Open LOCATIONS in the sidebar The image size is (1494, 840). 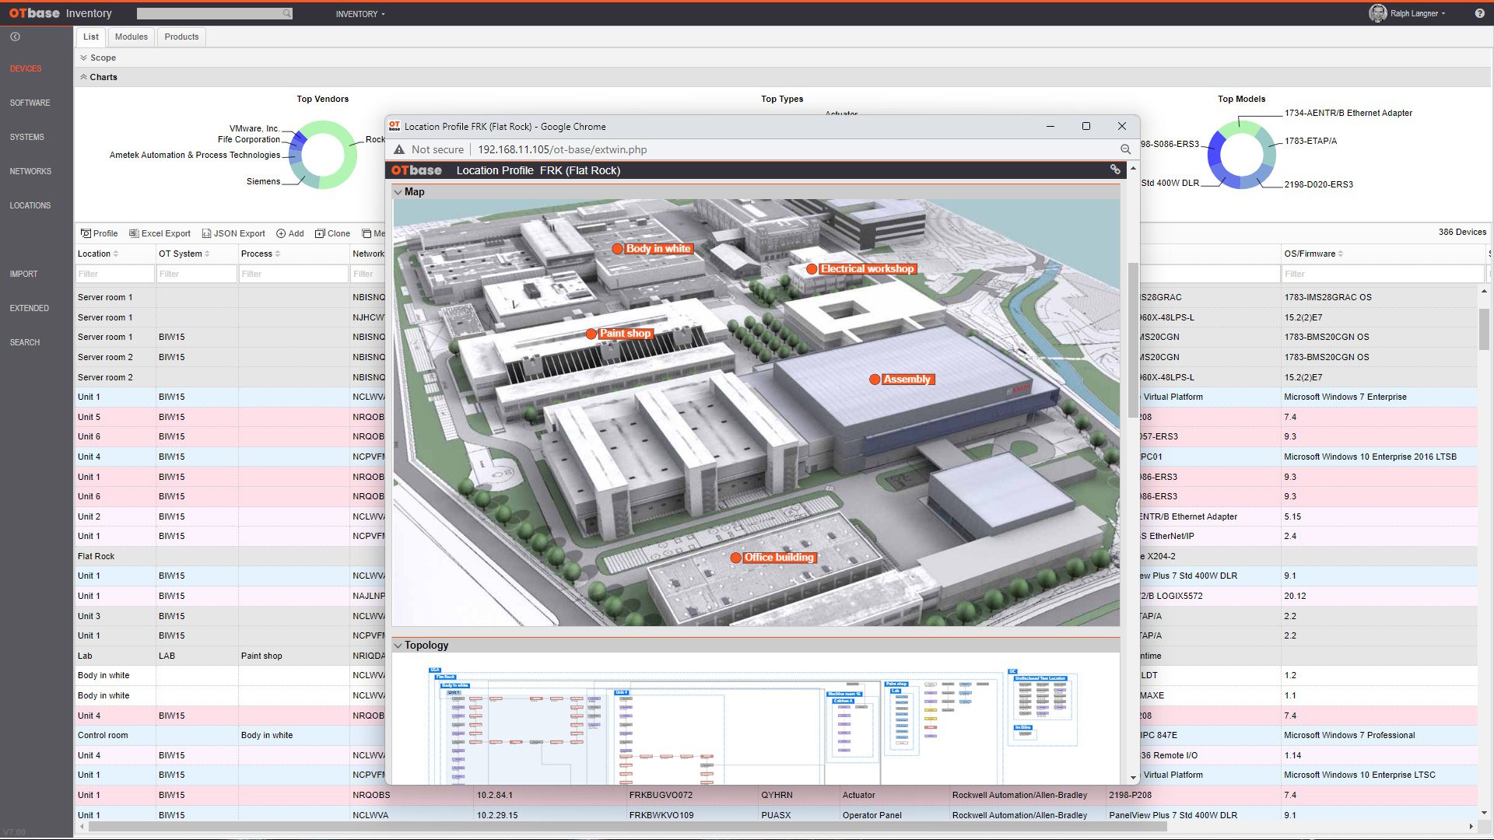pyautogui.click(x=30, y=205)
